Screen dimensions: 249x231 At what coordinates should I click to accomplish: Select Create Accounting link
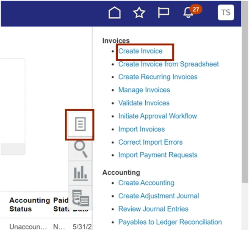(146, 183)
